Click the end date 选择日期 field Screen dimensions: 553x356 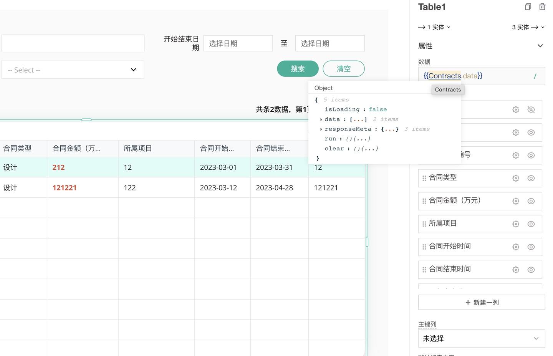(330, 43)
